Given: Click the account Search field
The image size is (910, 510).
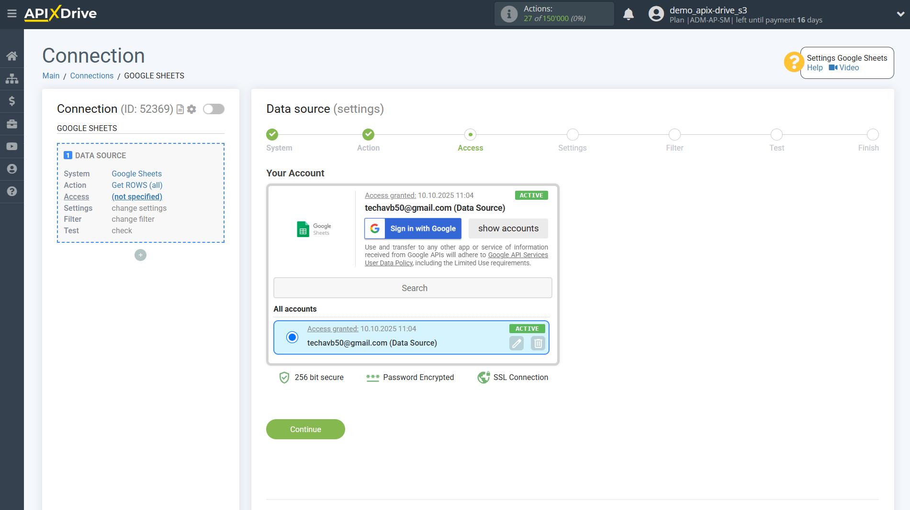Looking at the screenshot, I should [413, 288].
